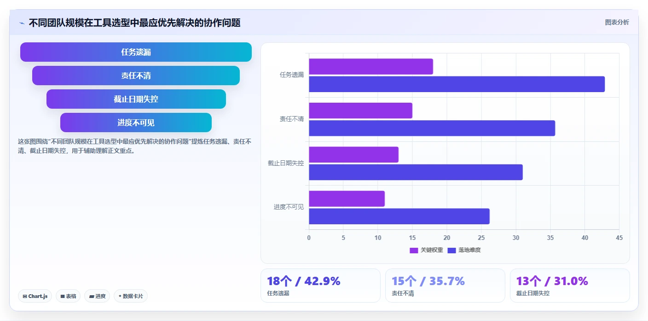Click the 关键权重 bar for 任务遗漏
This screenshot has width=648, height=321.
(371, 67)
